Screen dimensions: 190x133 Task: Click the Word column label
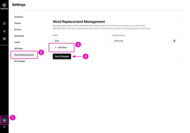(55, 35)
